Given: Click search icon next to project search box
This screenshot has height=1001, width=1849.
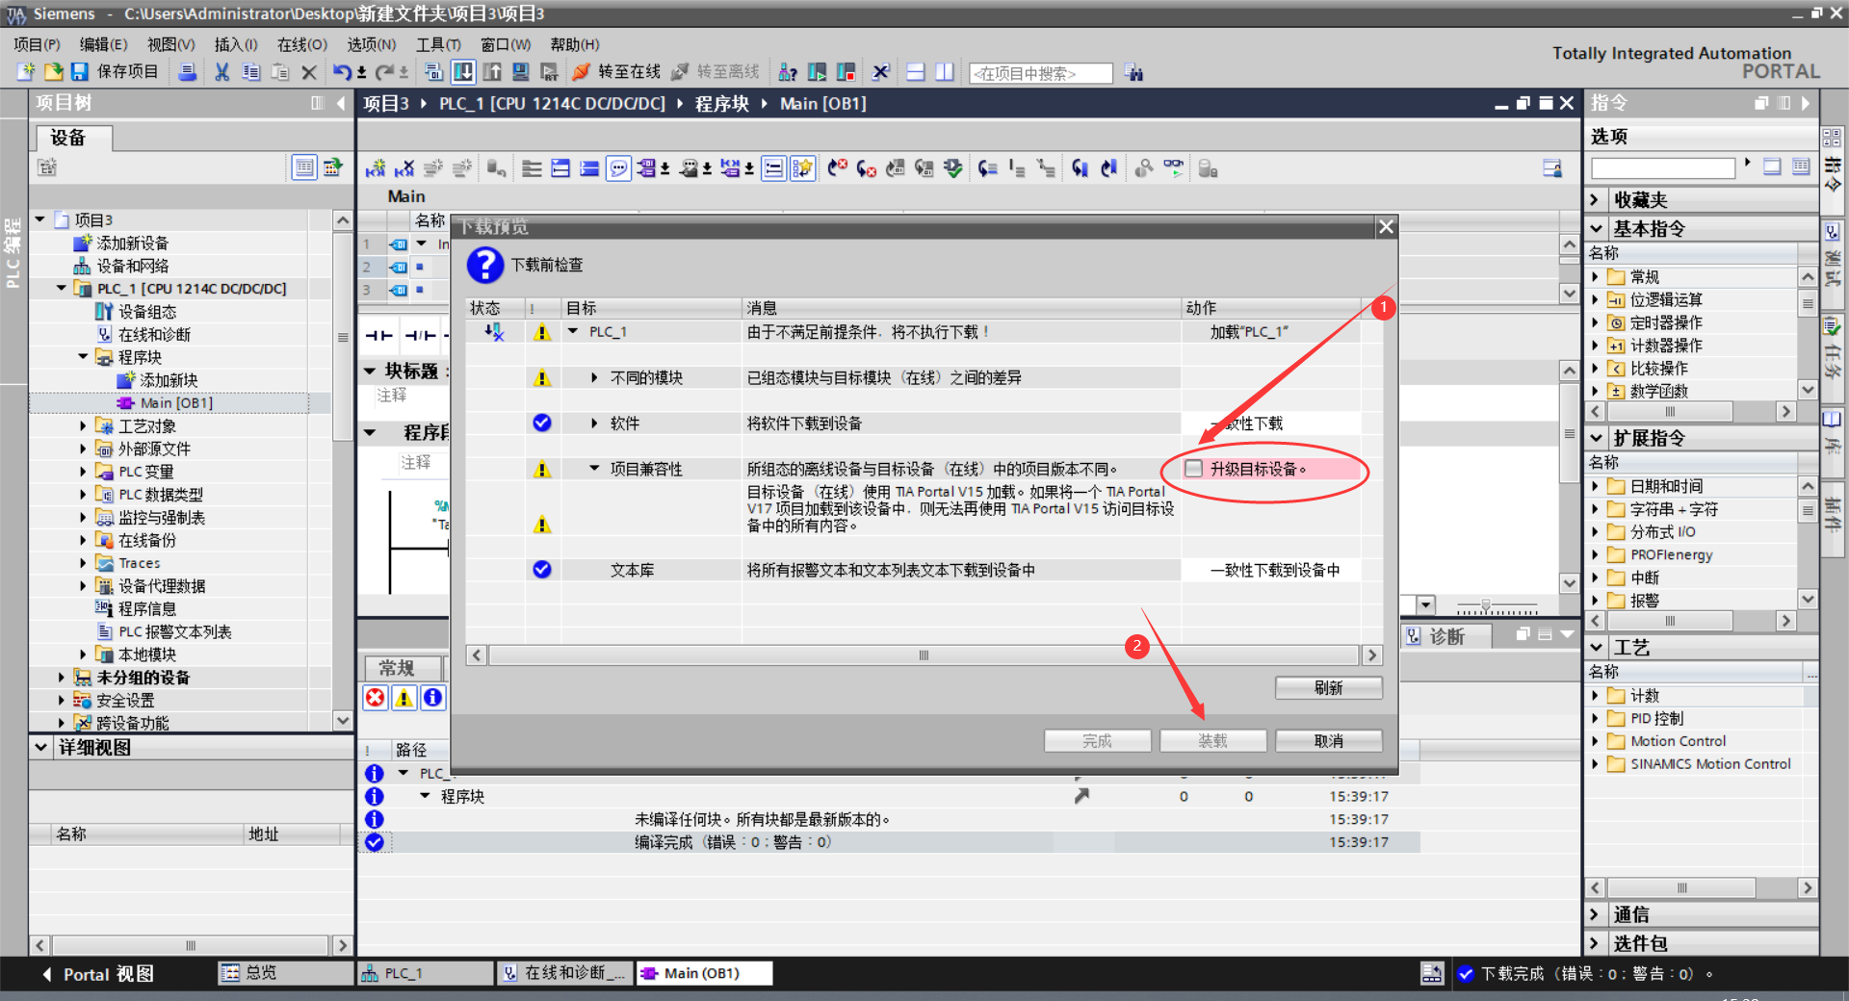Looking at the screenshot, I should click(x=1134, y=72).
